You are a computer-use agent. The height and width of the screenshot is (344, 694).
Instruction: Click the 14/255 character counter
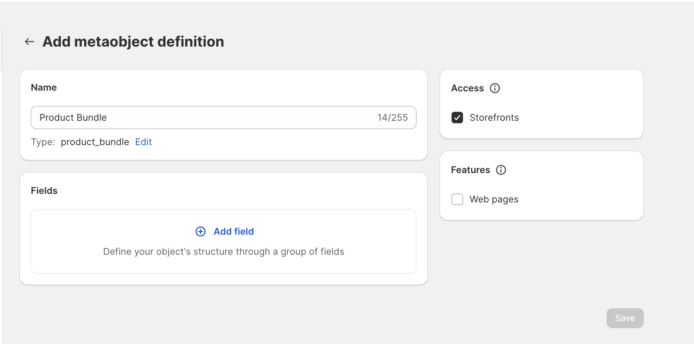pyautogui.click(x=392, y=118)
